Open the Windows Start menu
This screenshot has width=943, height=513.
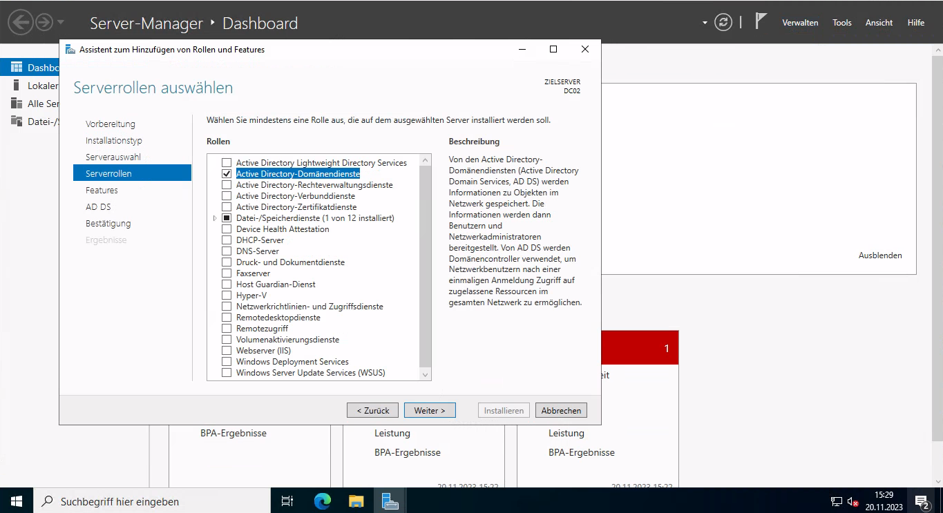[16, 501]
